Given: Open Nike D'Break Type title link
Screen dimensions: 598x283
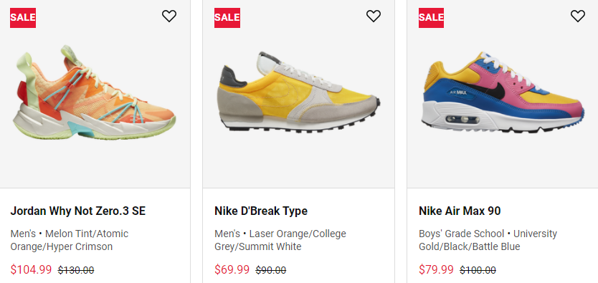Looking at the screenshot, I should (261, 211).
